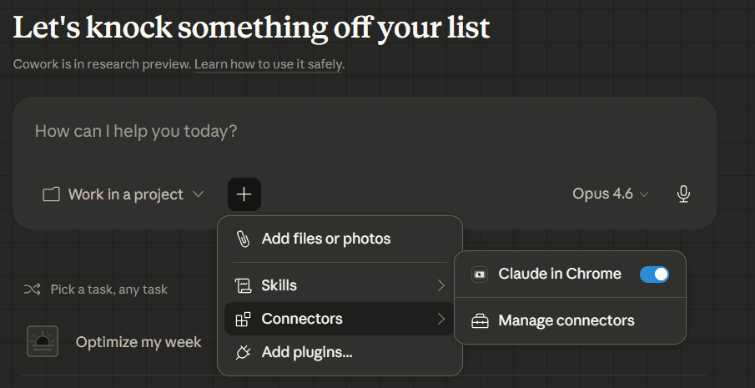Click the Connectors grid icon
The image size is (755, 388).
click(243, 319)
